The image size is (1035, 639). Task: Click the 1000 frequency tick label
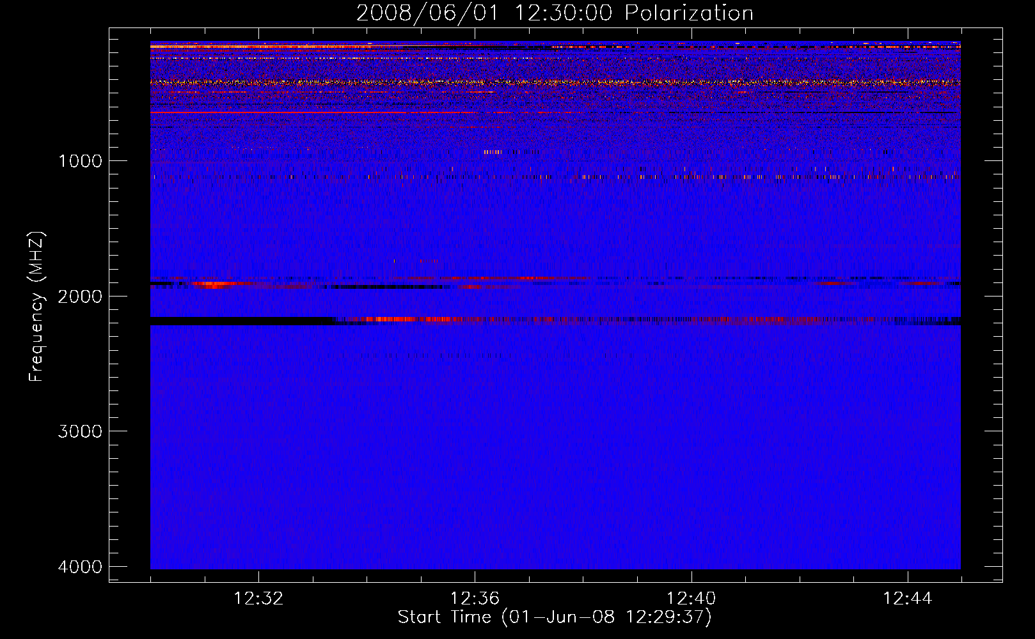[80, 160]
